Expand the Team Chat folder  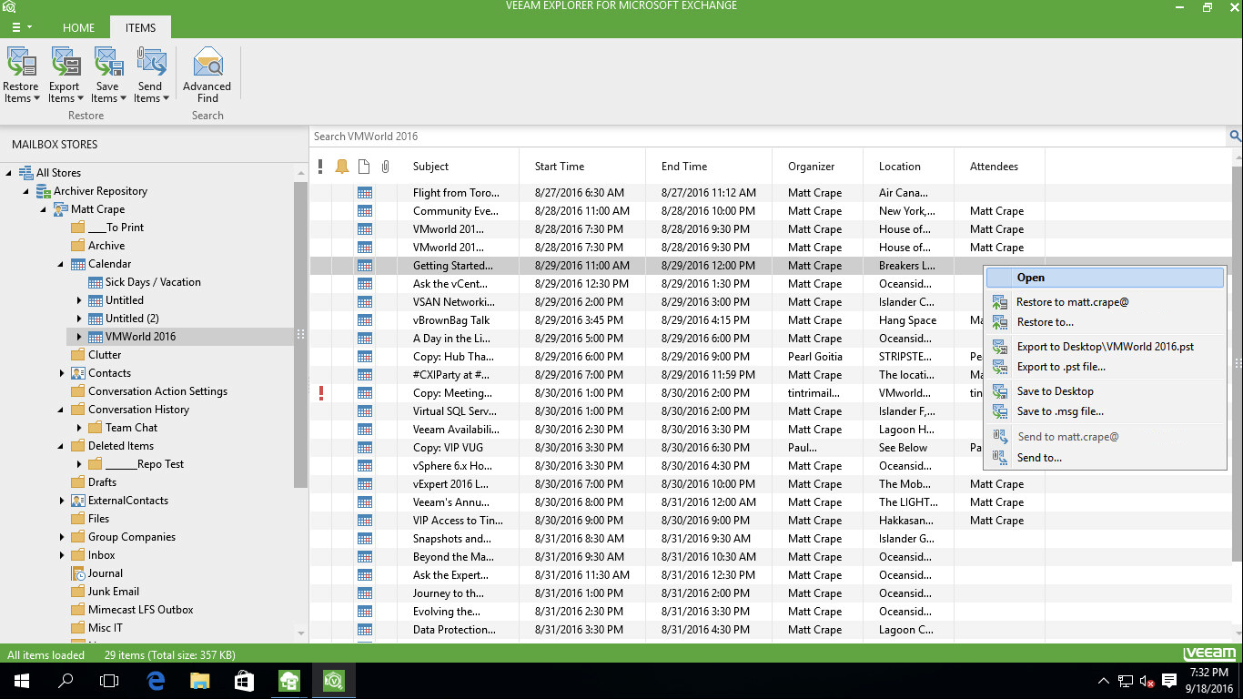(79, 428)
